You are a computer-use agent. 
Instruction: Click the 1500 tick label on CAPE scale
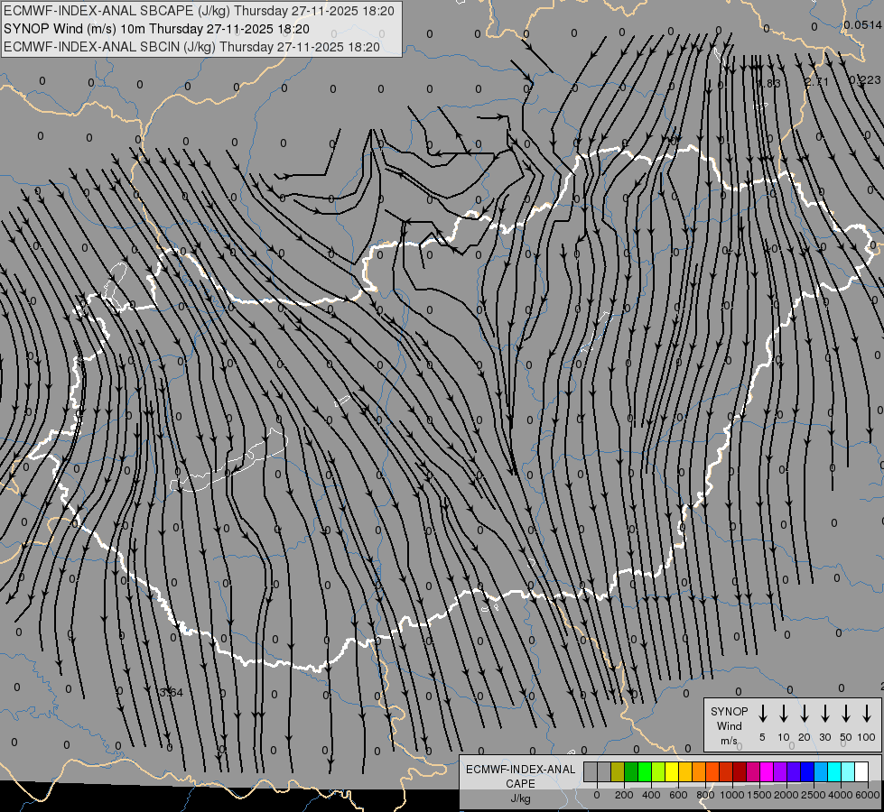click(x=758, y=795)
